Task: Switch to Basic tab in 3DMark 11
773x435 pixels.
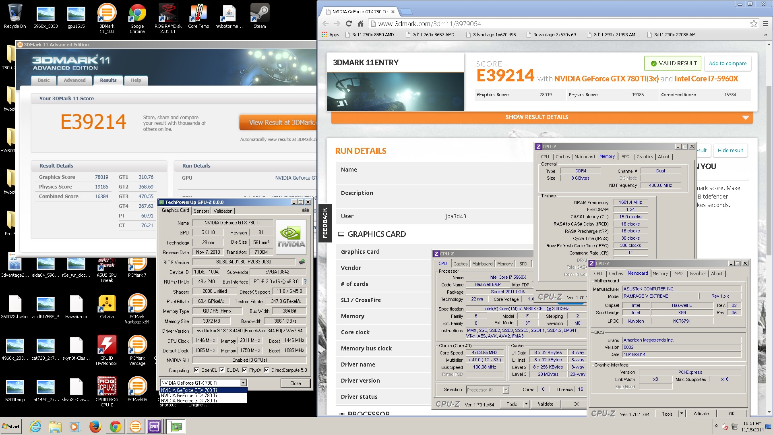Action: click(44, 80)
